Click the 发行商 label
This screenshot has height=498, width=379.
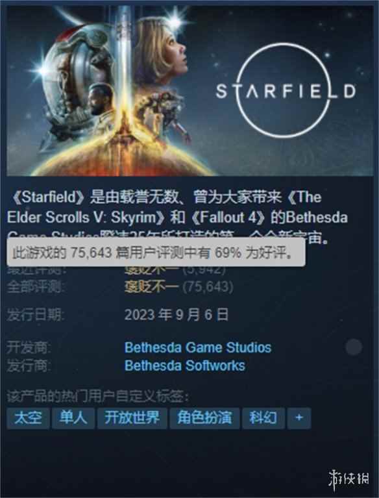[x=29, y=366]
